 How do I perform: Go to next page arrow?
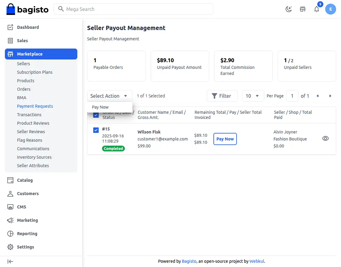[x=330, y=96]
